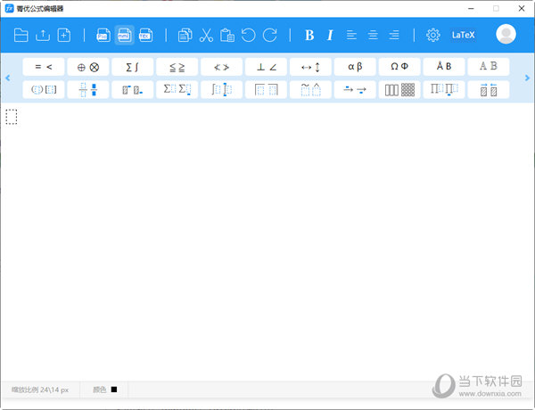This screenshot has width=535, height=410.
Task: Open the summation and integral symbols palette
Action: point(133,67)
